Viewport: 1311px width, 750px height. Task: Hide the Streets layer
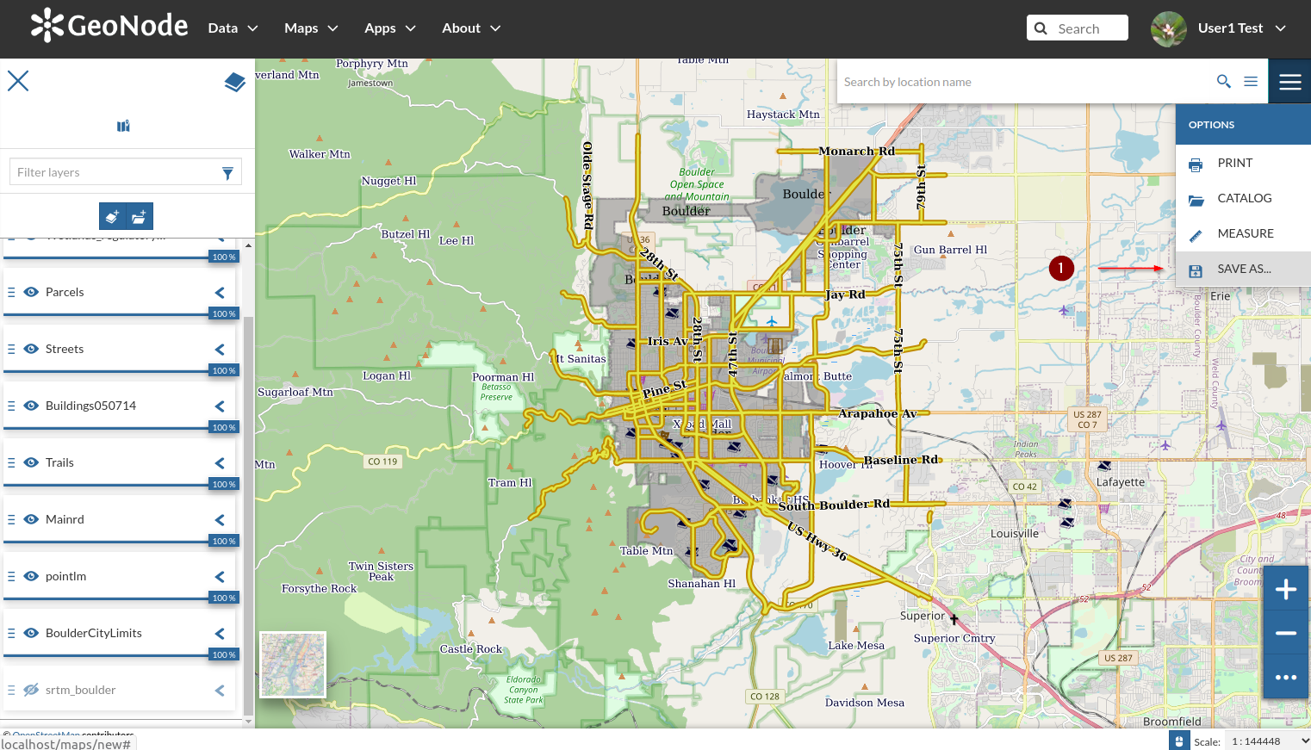pos(31,349)
